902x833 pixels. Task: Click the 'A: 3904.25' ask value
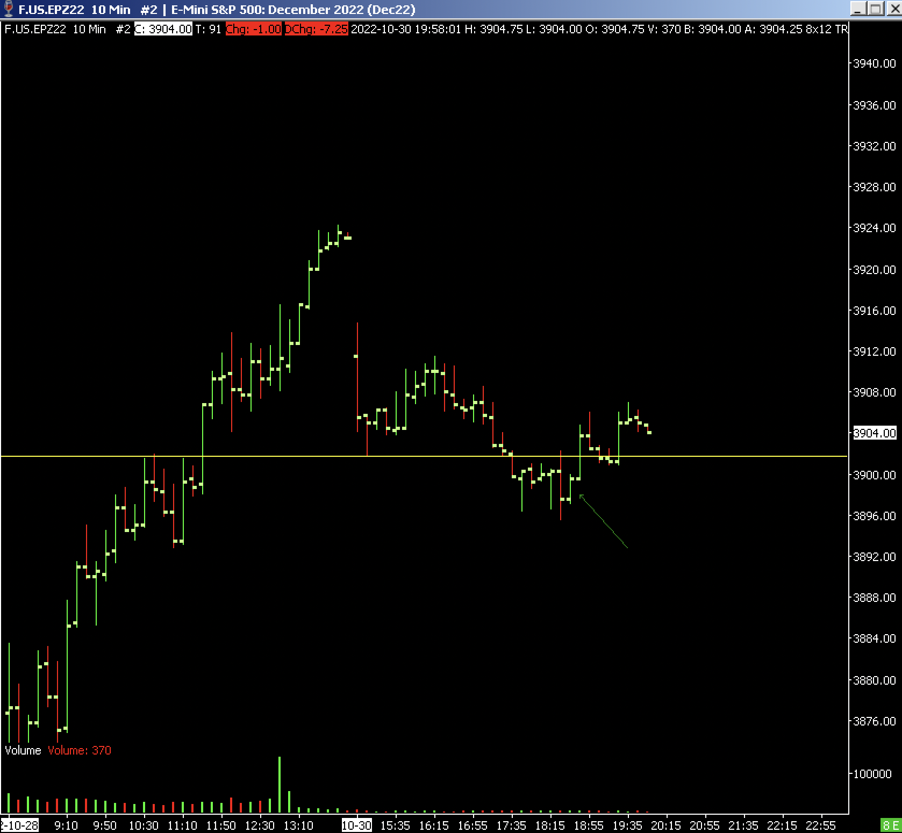click(773, 29)
